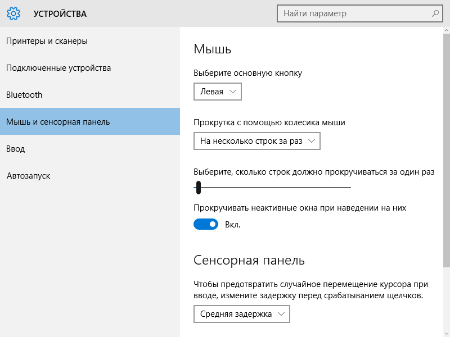The image size is (450, 337).
Task: Select "Подключенные устройства" in the sidebar
Action: 58,67
